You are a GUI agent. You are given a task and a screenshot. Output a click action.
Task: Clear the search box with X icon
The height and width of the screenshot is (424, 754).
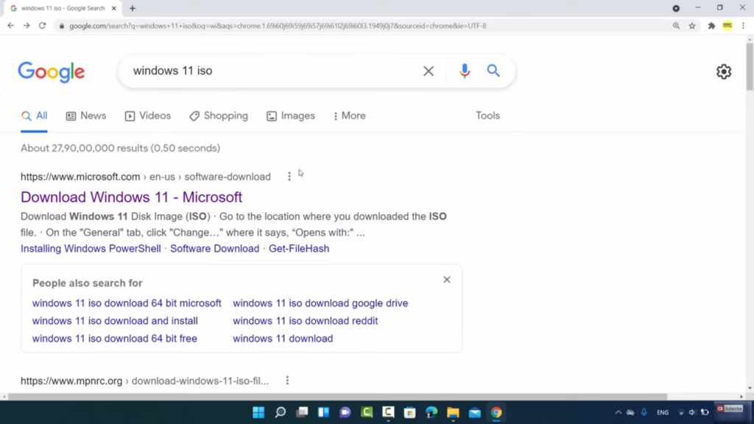click(429, 71)
